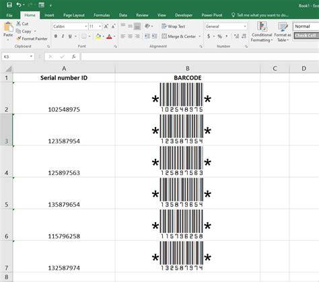Open the Name Box dropdown arrow

pyautogui.click(x=31, y=57)
